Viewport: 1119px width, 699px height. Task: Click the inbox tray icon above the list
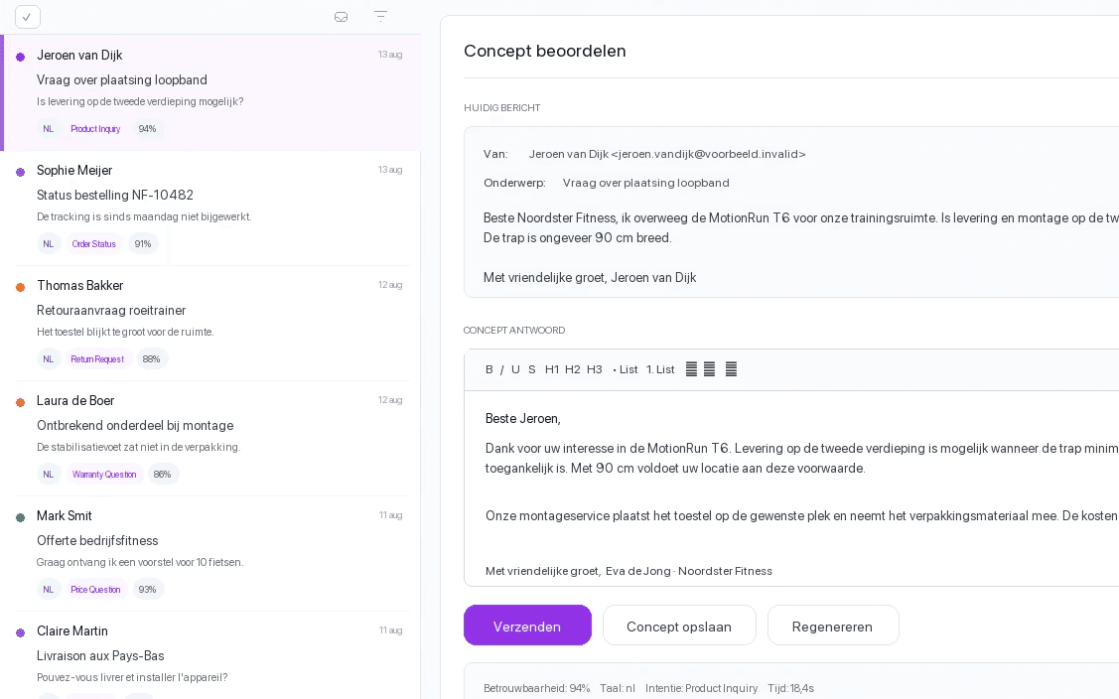tap(342, 17)
